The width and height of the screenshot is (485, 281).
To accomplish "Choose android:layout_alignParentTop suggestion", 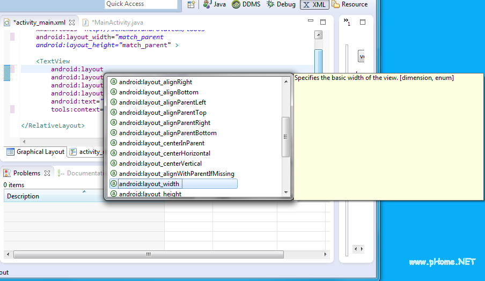I will pyautogui.click(x=163, y=113).
